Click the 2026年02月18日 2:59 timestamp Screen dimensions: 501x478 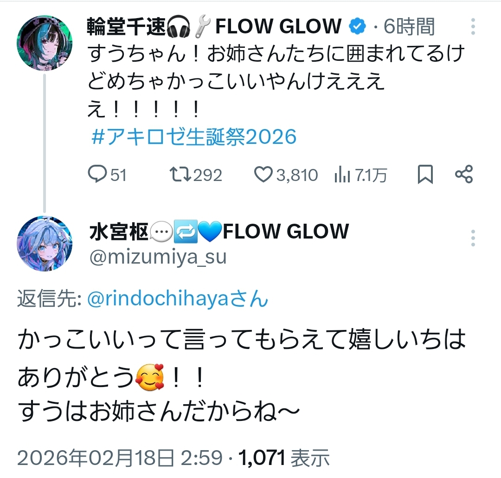tap(120, 459)
